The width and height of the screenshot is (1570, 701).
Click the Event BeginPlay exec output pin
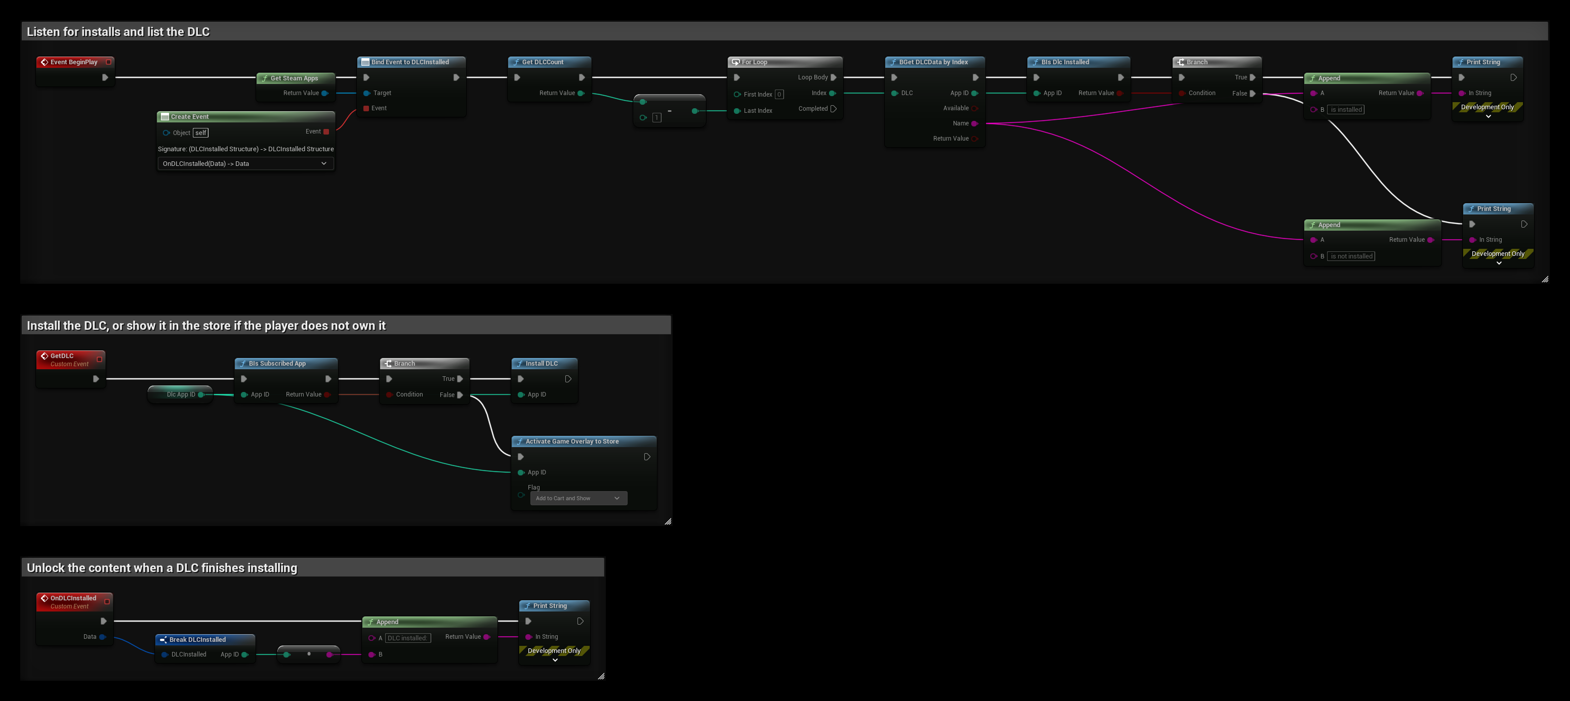(105, 77)
